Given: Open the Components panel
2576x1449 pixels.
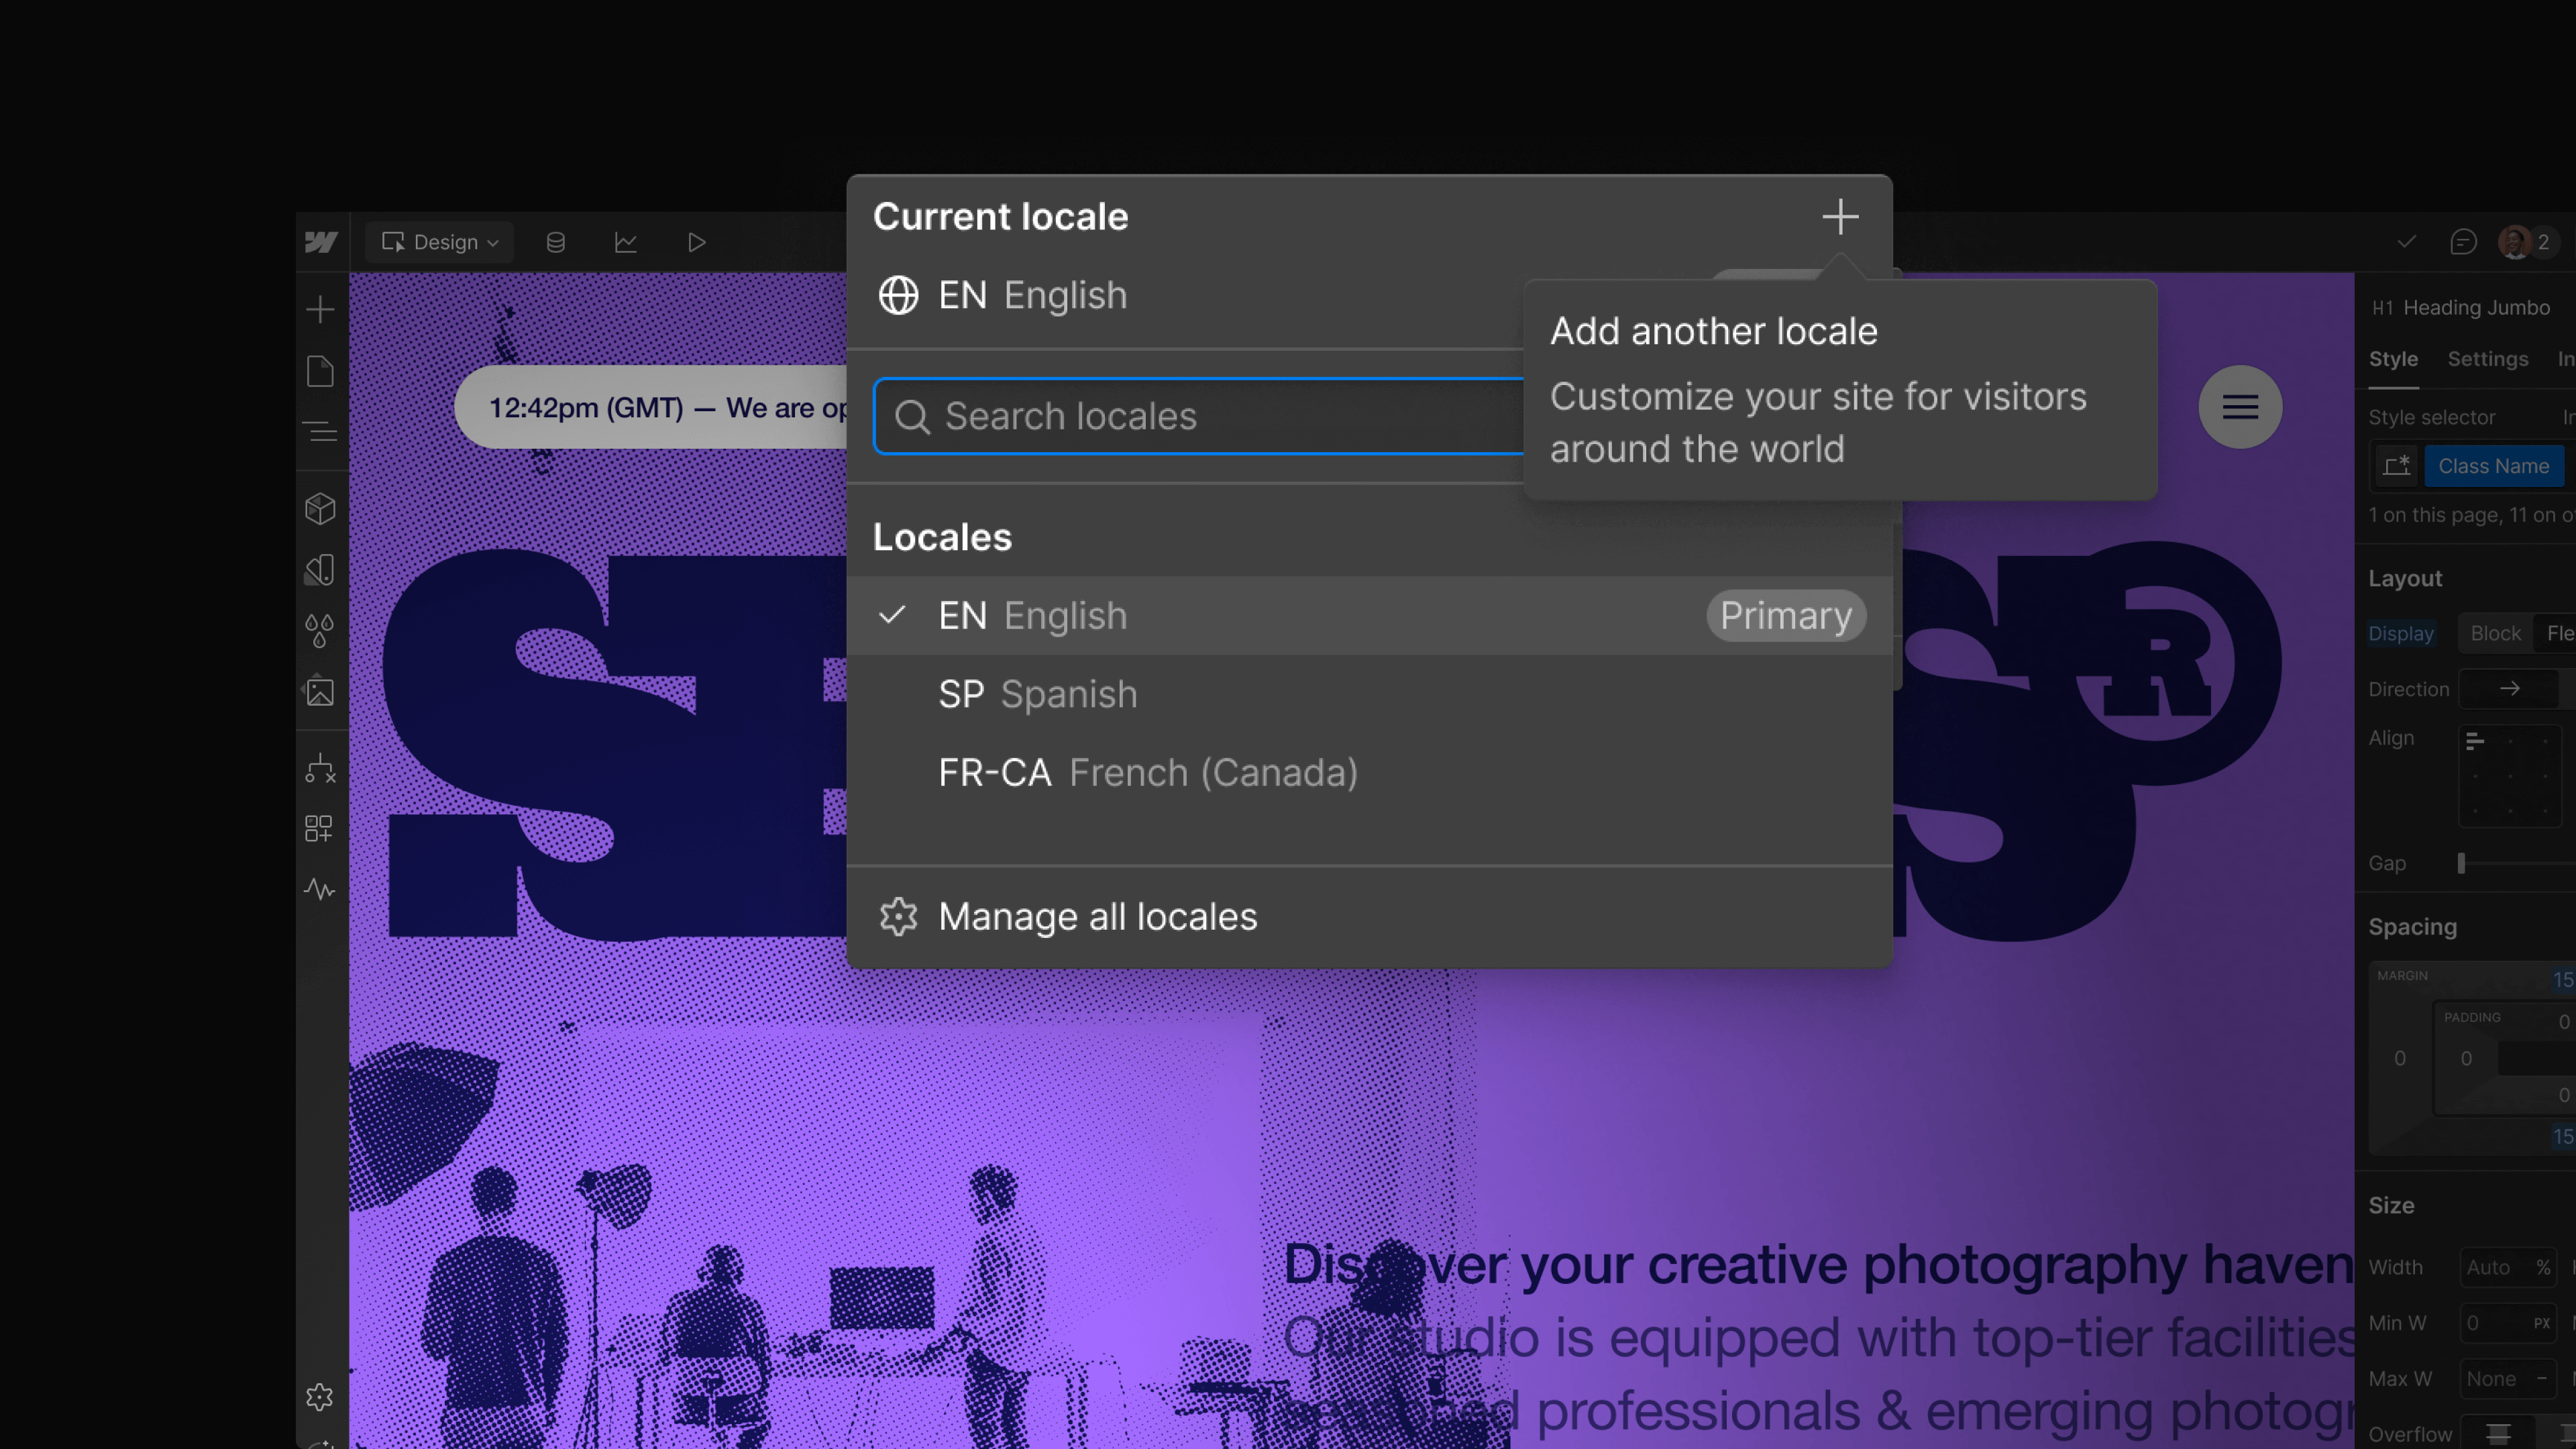Looking at the screenshot, I should [320, 508].
